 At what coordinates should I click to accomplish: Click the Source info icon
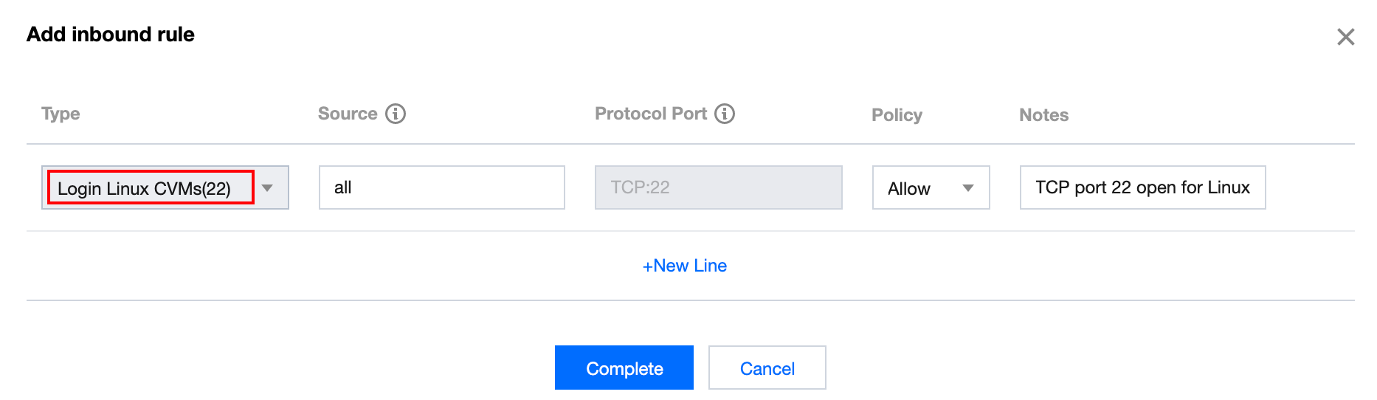click(x=396, y=114)
